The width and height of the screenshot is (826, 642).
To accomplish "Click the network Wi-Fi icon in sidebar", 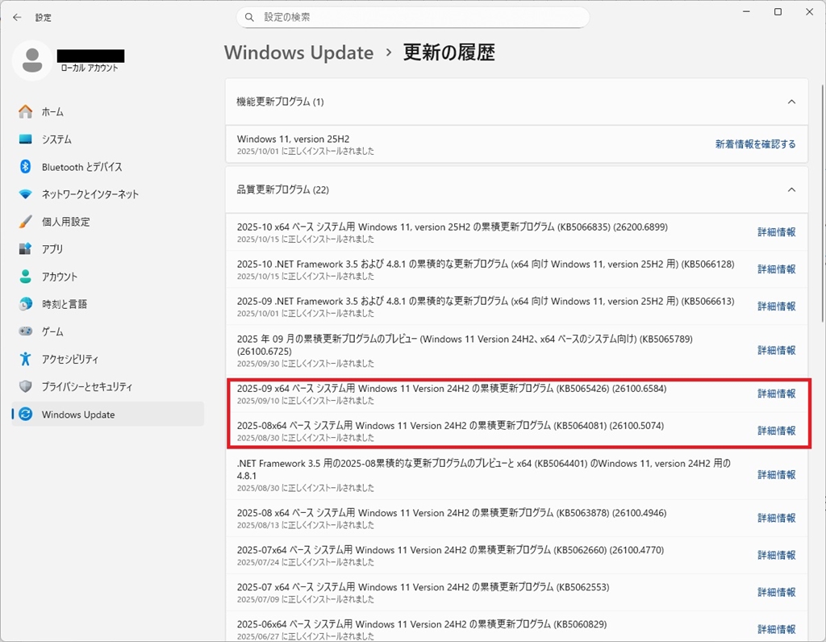I will (25, 194).
